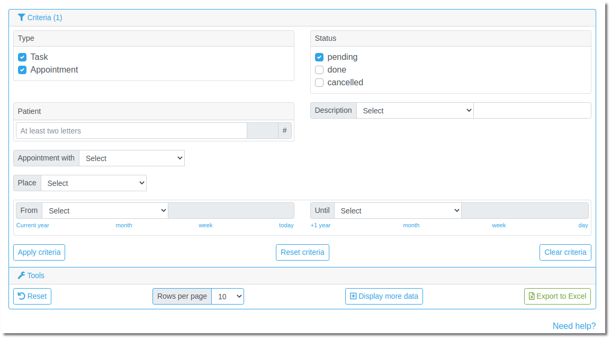Click the Until date value field
The height and width of the screenshot is (339, 611).
pyautogui.click(x=525, y=211)
